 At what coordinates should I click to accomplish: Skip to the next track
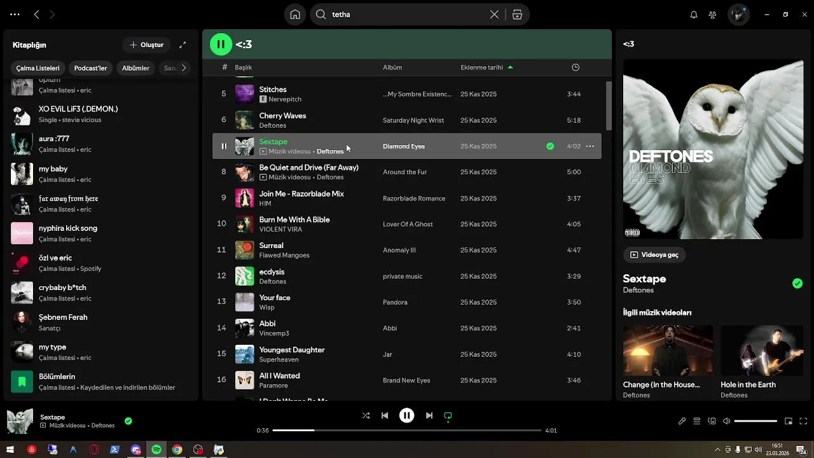tap(429, 415)
